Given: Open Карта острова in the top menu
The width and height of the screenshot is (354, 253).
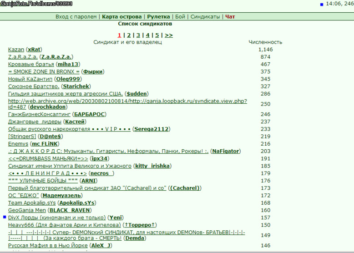Looking at the screenshot, I should (121, 17).
